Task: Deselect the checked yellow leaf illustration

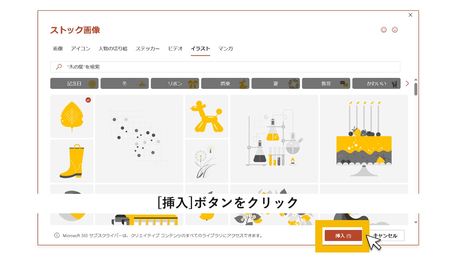Action: coord(72,117)
